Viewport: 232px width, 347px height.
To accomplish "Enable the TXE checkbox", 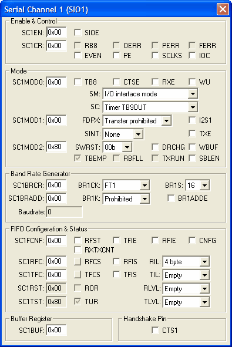I will tap(192, 133).
